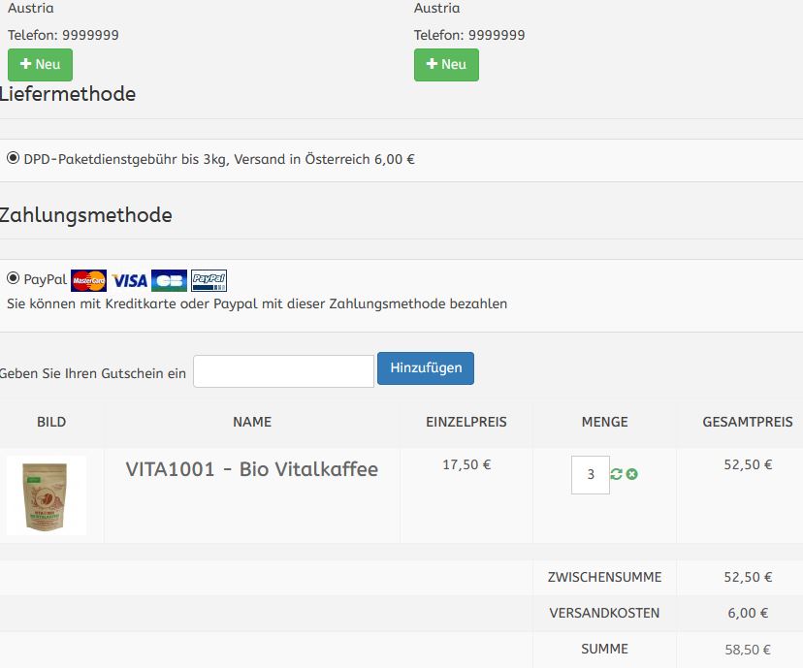Screen dimensions: 803x668
Task: Click 'Geben Sie Ihren Gutschein ein' label
Action: click(93, 373)
